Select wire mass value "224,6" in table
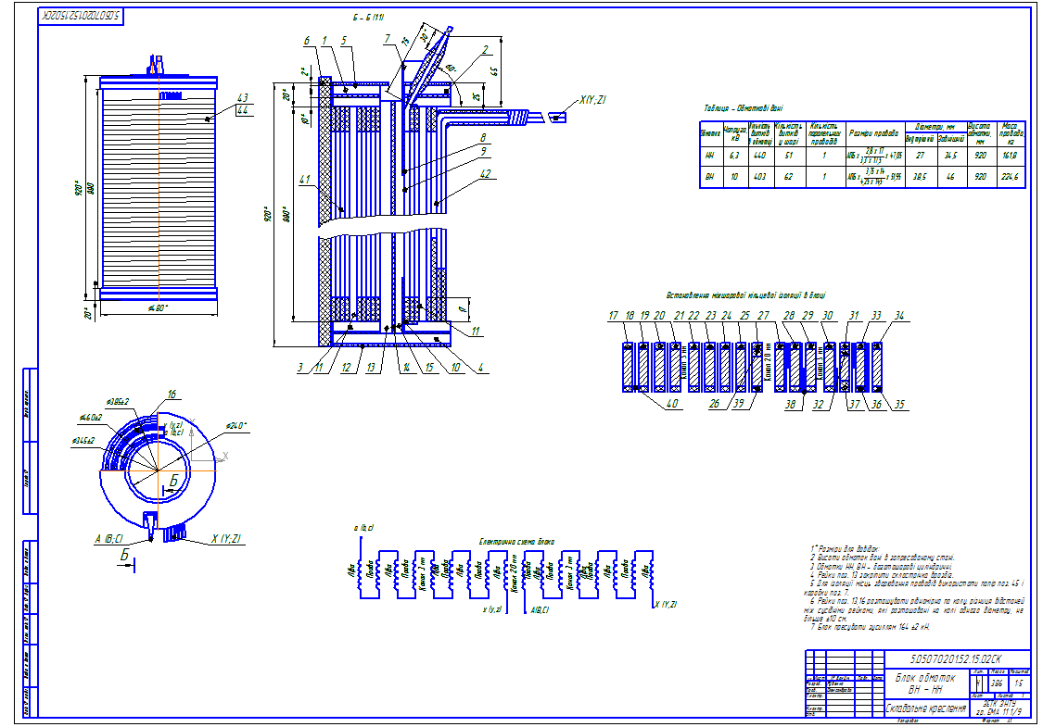 (x=1010, y=177)
